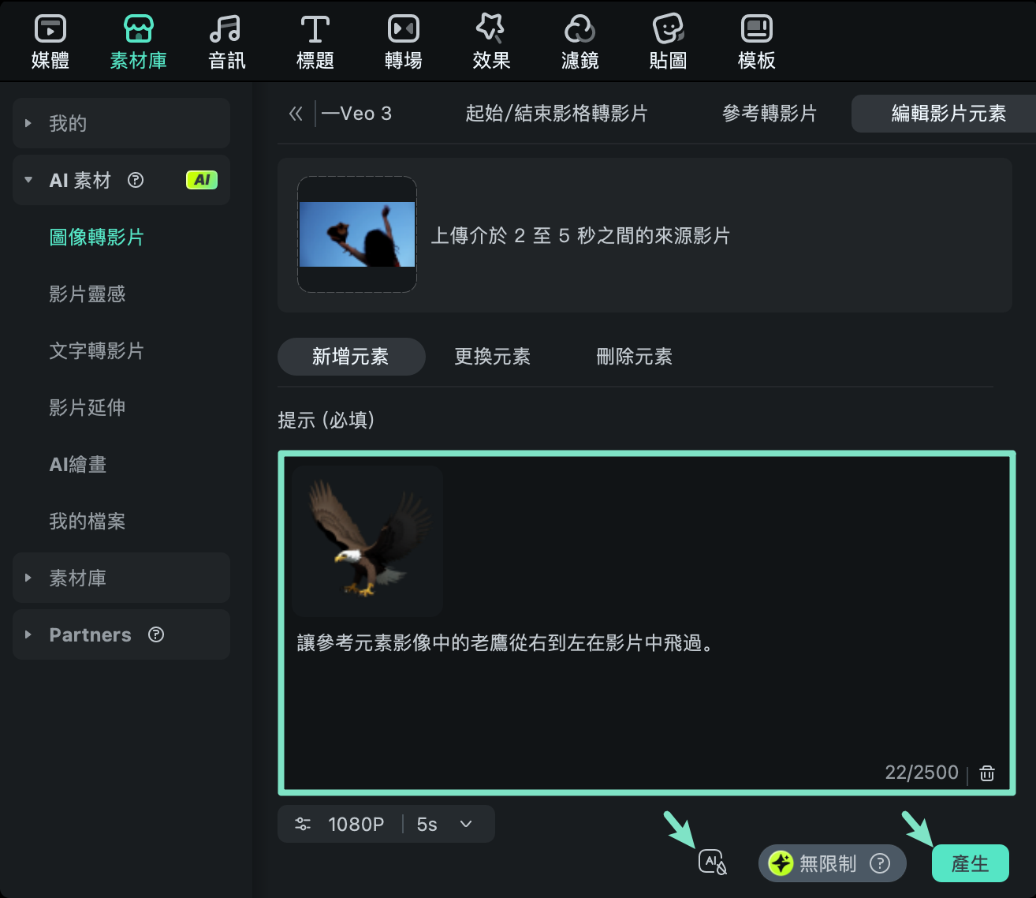Open the 效果 effects panel
Screen dimensions: 1036x898
pyautogui.click(x=491, y=39)
